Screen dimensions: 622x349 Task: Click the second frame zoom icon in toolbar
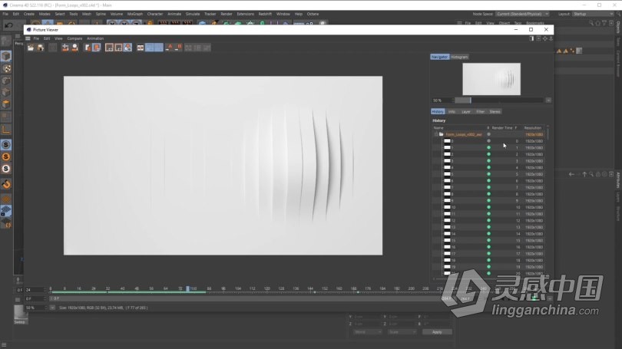(x=118, y=48)
